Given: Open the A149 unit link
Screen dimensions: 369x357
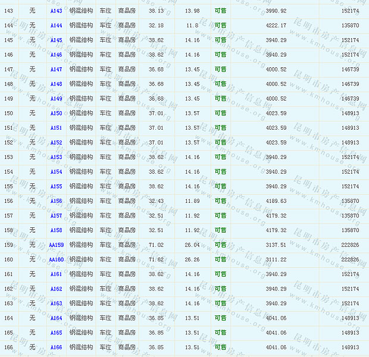Looking at the screenshot, I should pos(56,99).
